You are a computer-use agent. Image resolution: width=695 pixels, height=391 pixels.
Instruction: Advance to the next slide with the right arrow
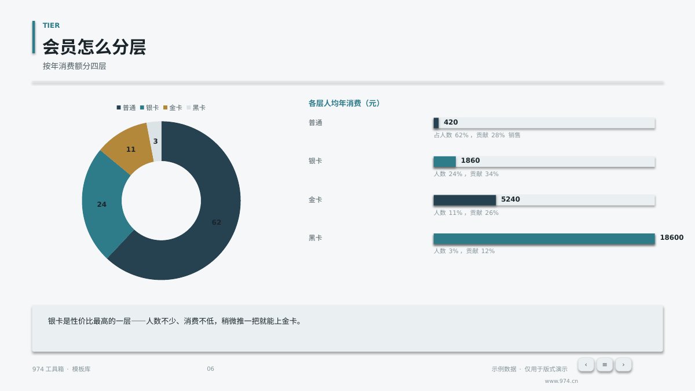coord(623,364)
